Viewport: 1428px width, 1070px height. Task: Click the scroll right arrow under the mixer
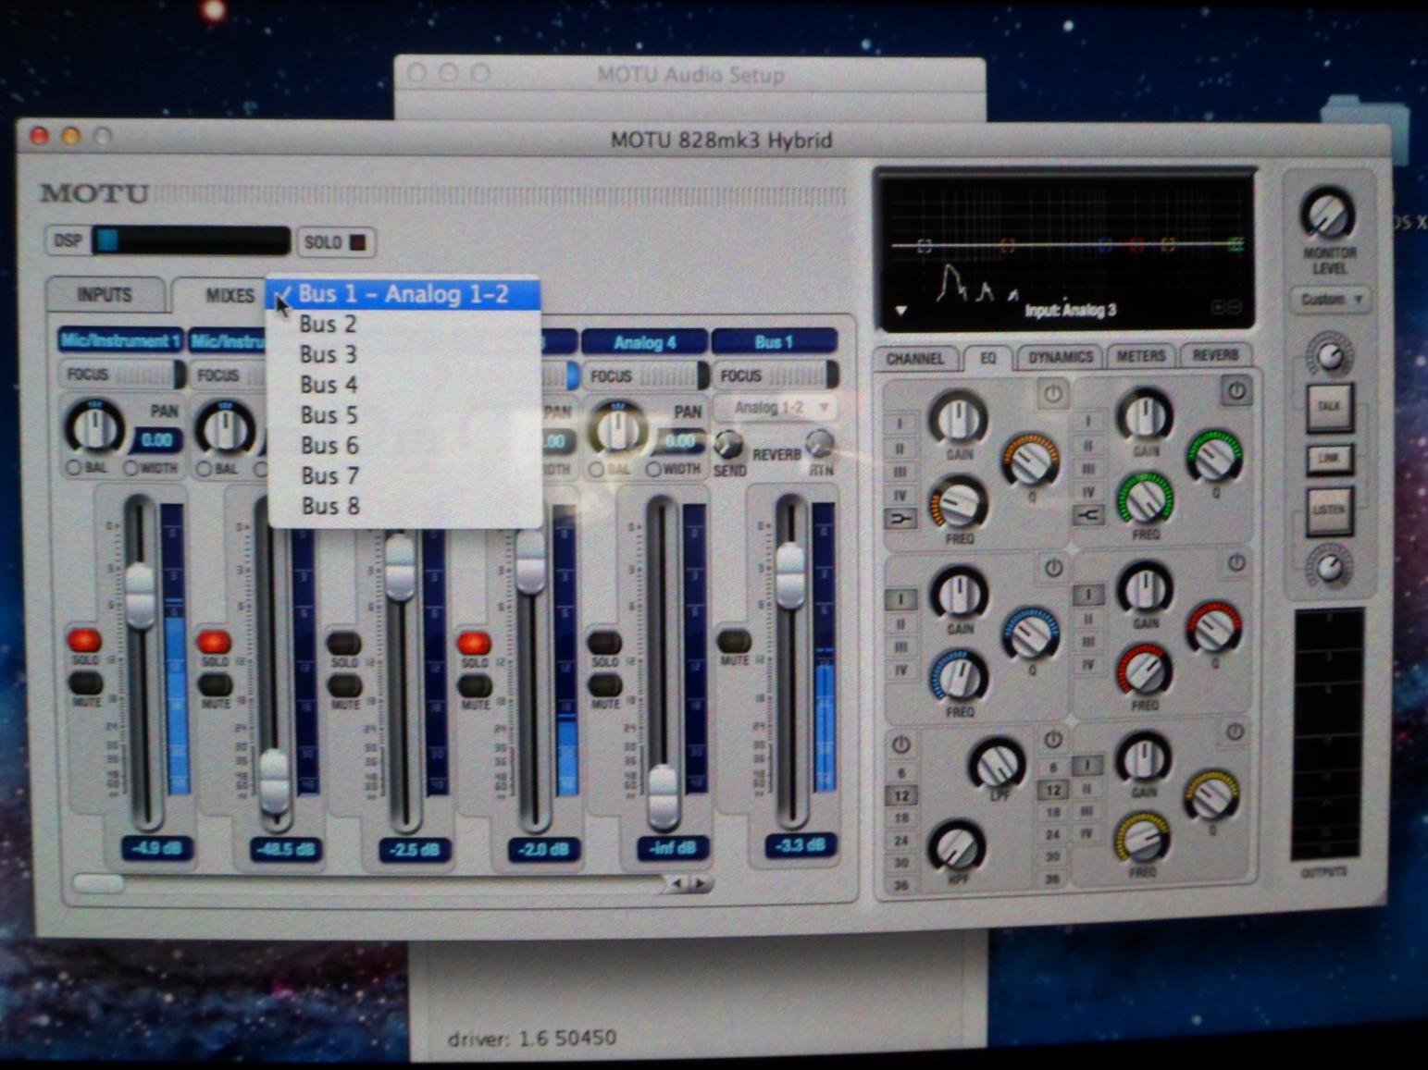702,884
